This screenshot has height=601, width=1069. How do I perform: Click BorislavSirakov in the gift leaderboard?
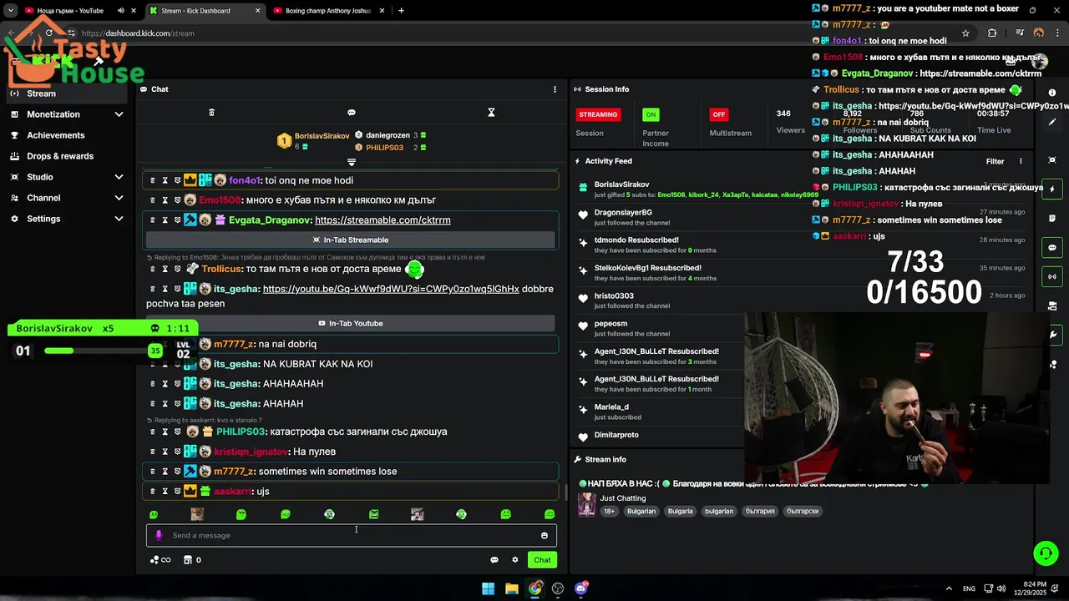322,136
